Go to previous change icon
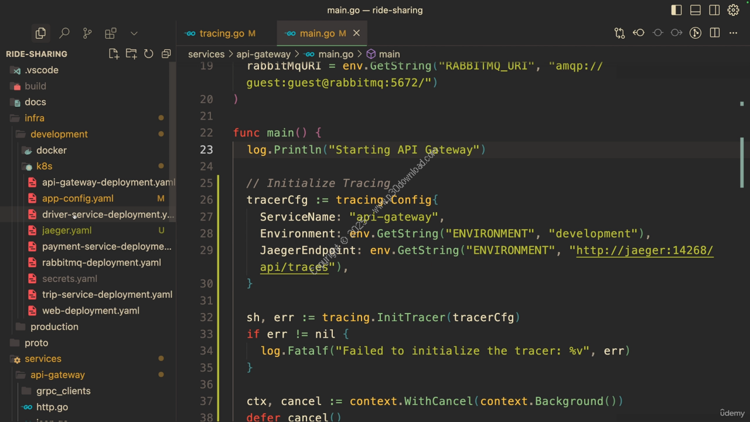 click(x=639, y=33)
